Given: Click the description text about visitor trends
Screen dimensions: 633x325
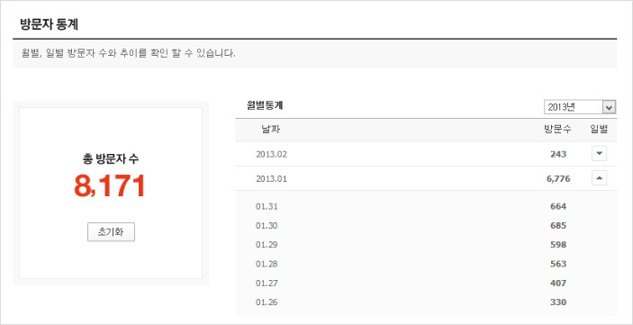Looking at the screenshot, I should [x=129, y=53].
